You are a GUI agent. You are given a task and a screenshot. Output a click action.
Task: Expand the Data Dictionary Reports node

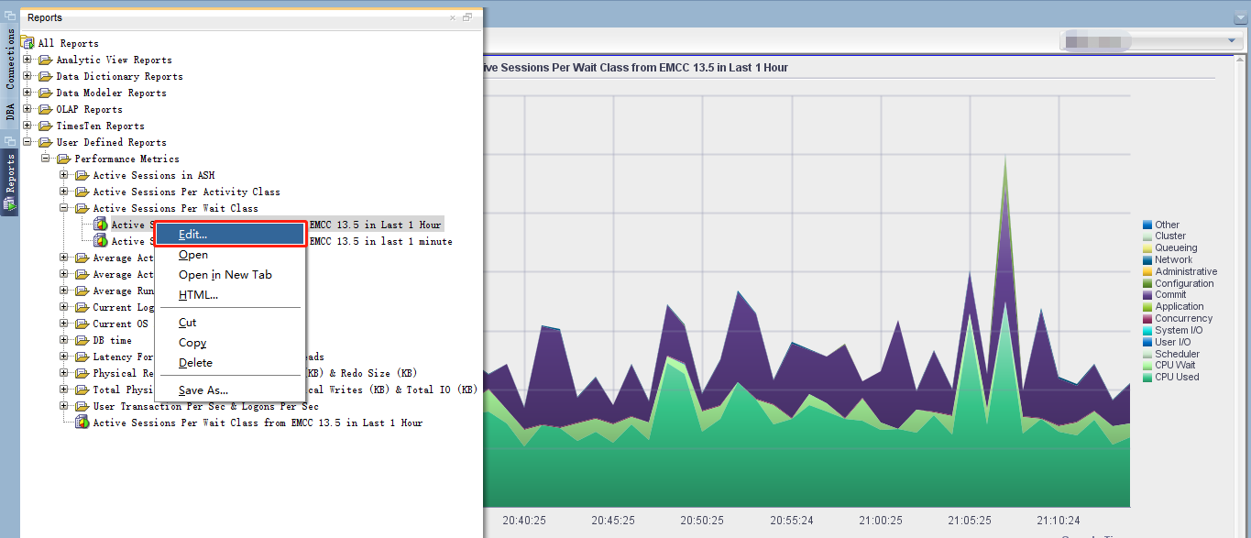click(27, 76)
